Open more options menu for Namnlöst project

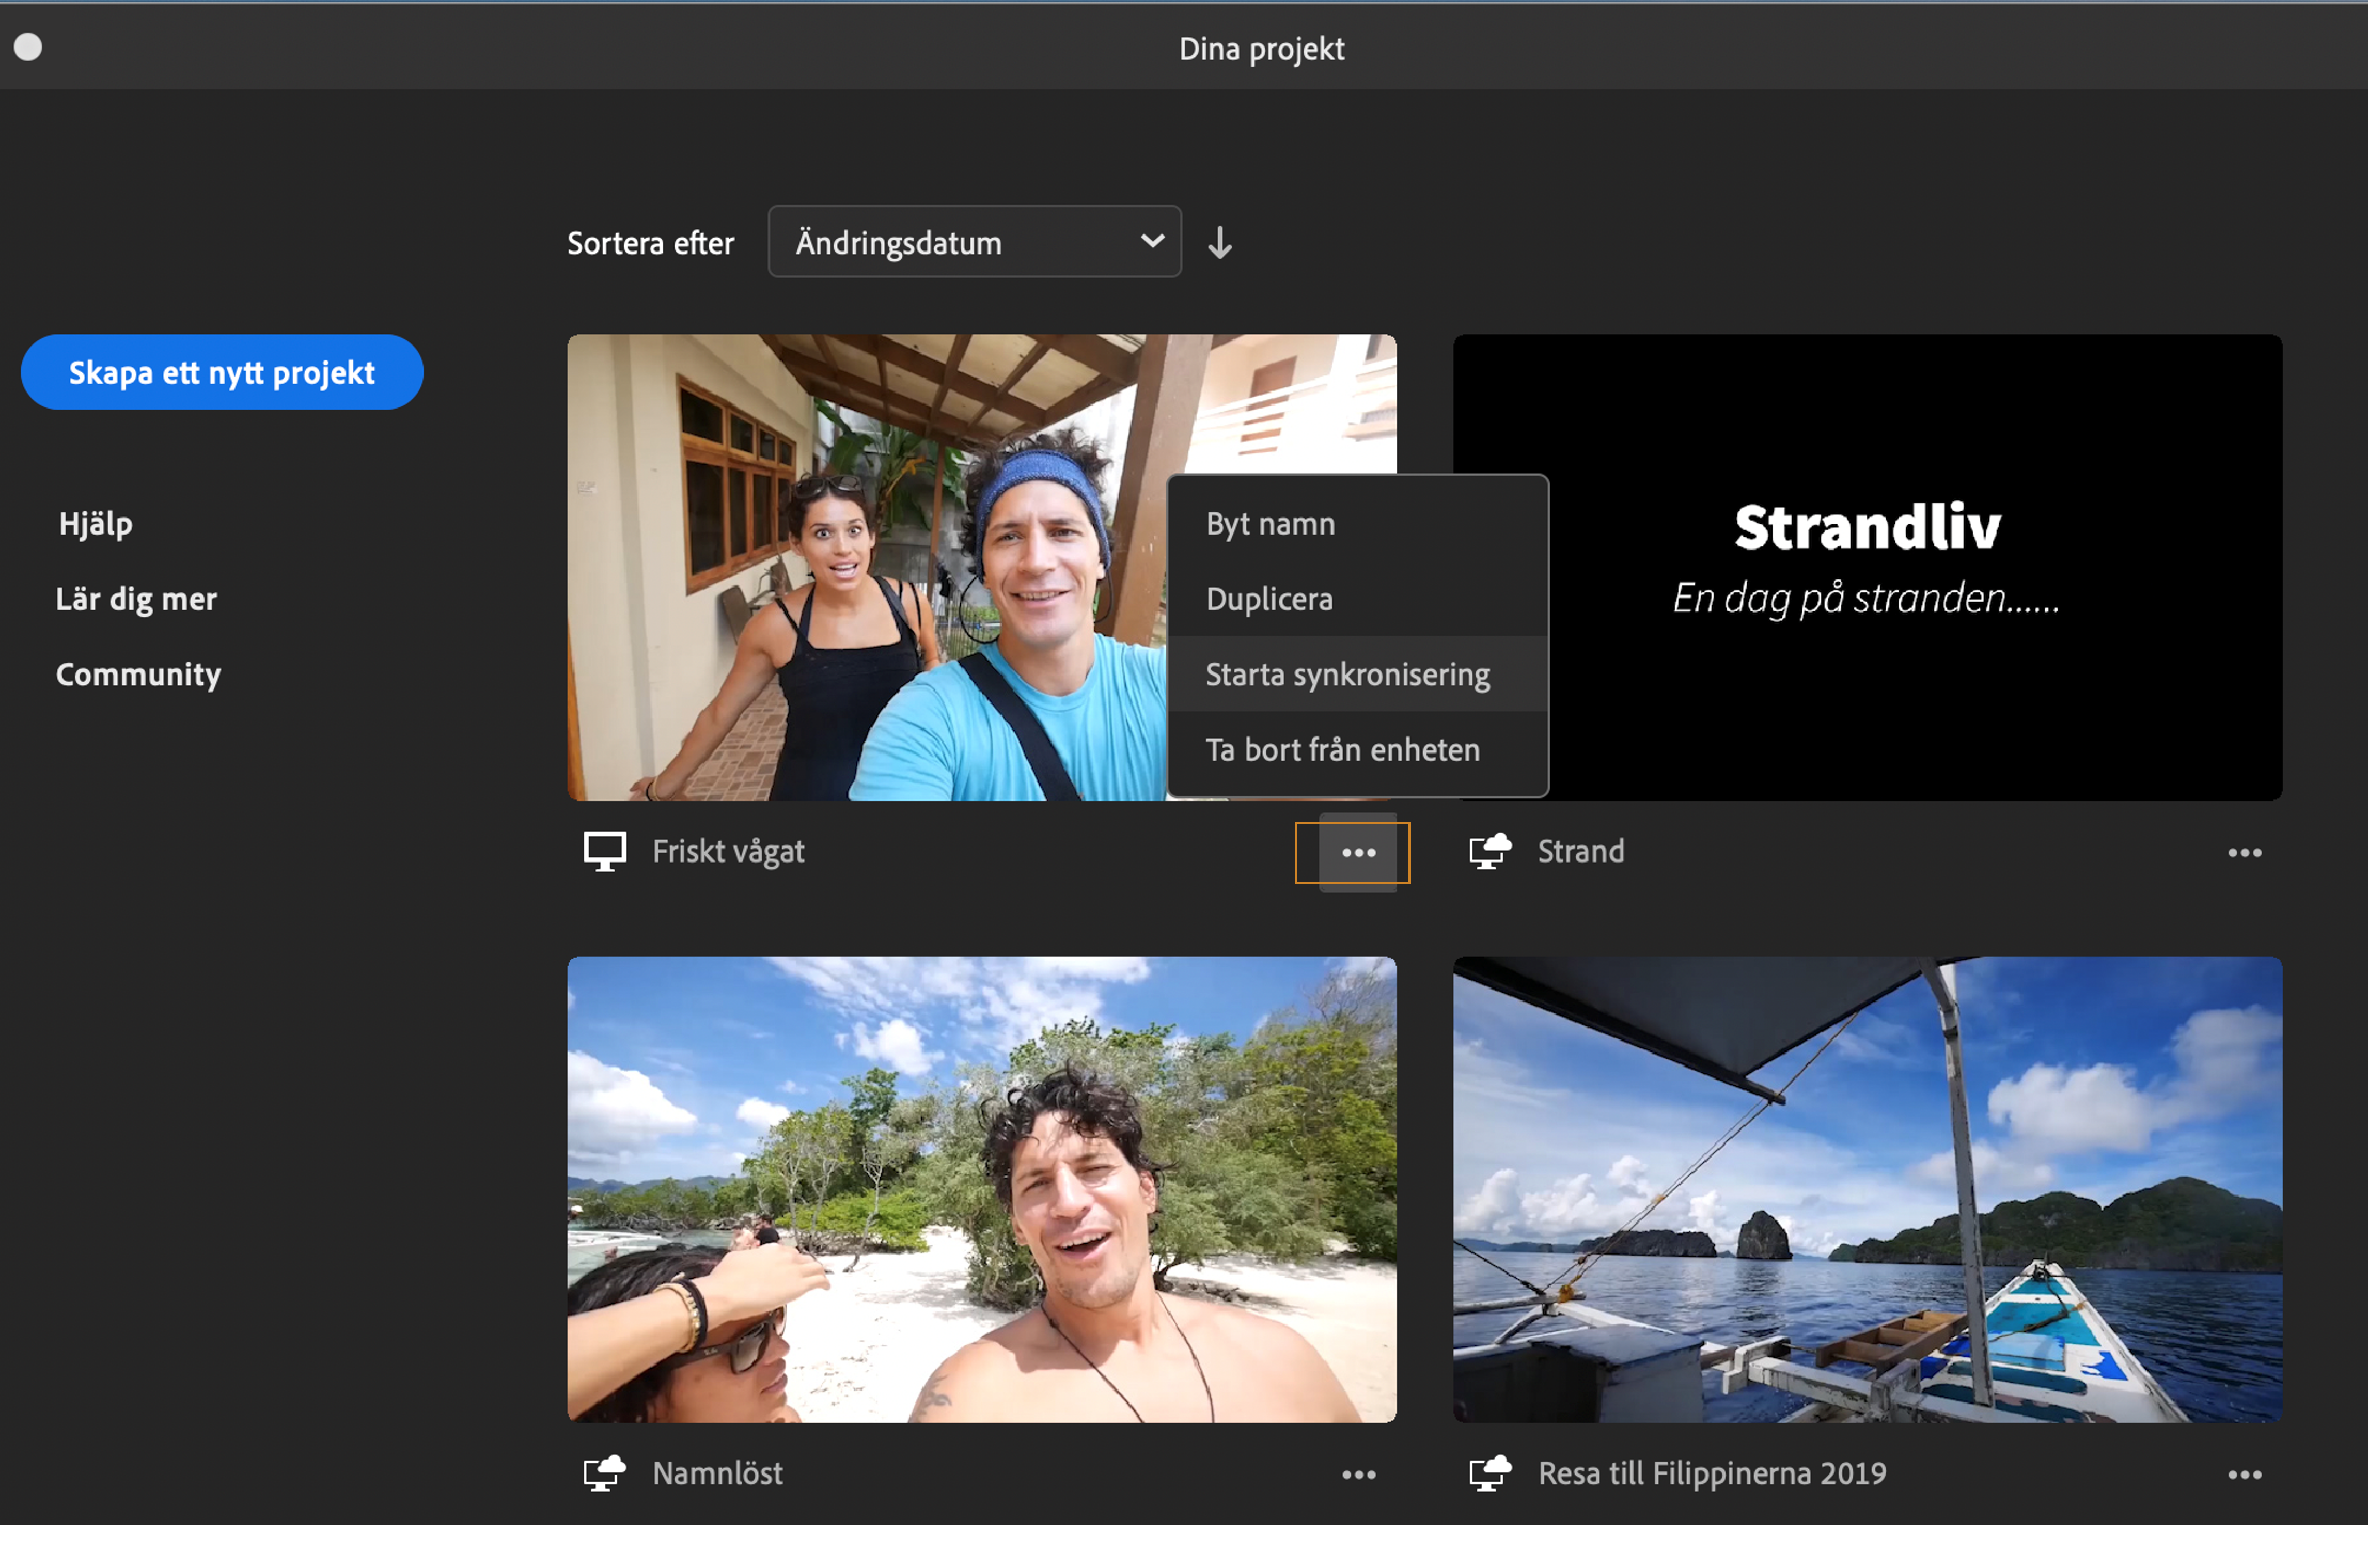pos(1358,1474)
